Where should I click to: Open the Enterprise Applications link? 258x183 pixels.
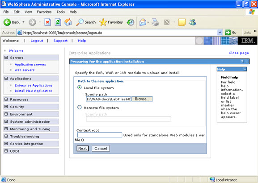click(x=34, y=85)
